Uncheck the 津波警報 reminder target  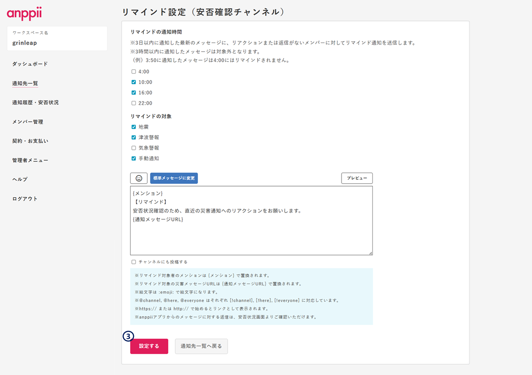tap(134, 137)
